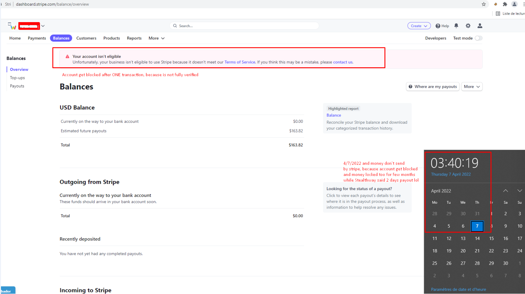Select April 14 in calendar
The image size is (525, 294).
click(x=477, y=238)
